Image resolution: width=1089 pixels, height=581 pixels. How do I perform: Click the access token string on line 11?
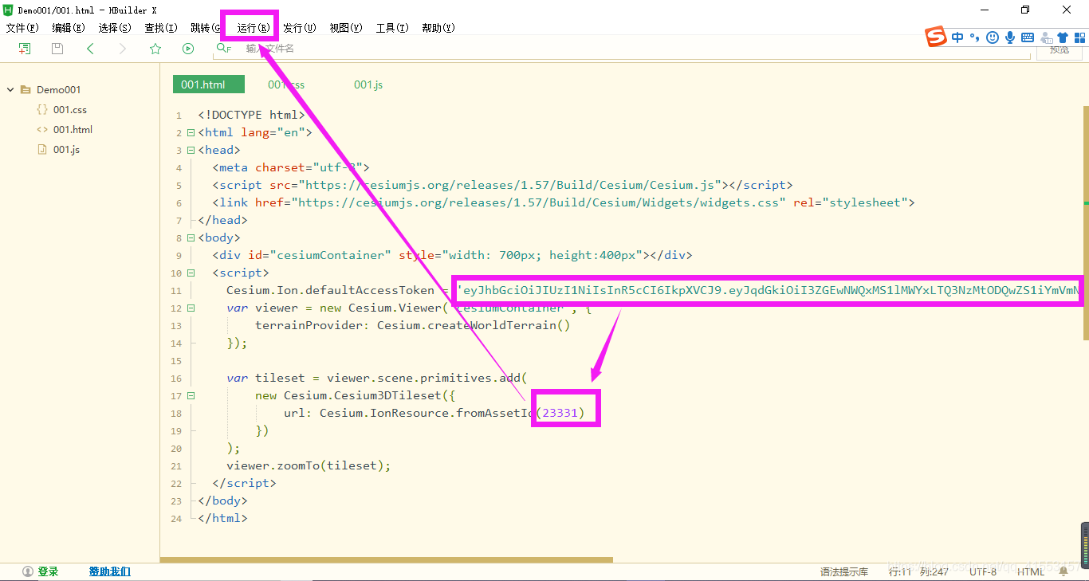(x=769, y=291)
